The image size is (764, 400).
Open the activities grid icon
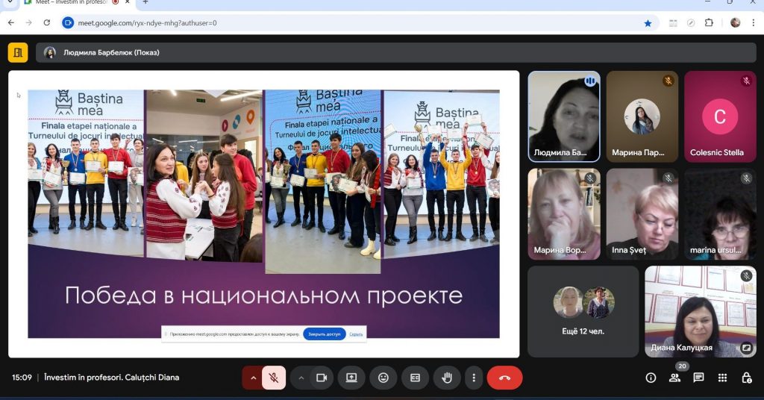(x=722, y=378)
